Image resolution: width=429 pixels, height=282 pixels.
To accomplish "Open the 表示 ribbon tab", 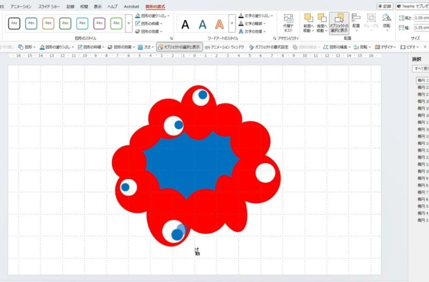I will pos(98,6).
